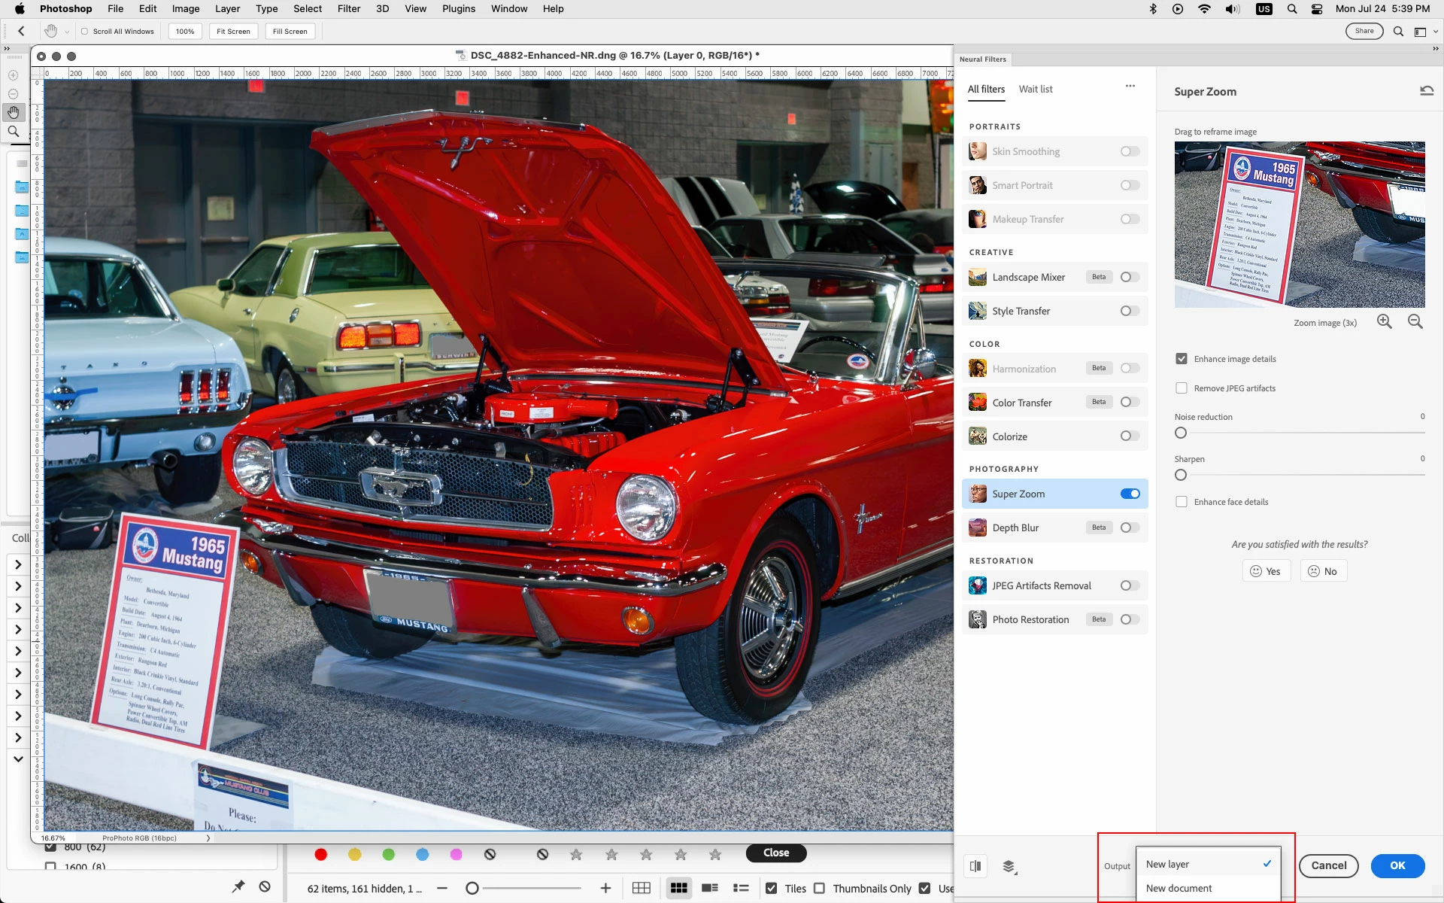Click the OK button
Image resolution: width=1444 pixels, height=903 pixels.
1397,865
